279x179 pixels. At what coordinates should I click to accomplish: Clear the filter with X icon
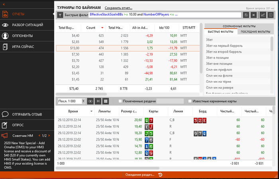[x=253, y=15]
